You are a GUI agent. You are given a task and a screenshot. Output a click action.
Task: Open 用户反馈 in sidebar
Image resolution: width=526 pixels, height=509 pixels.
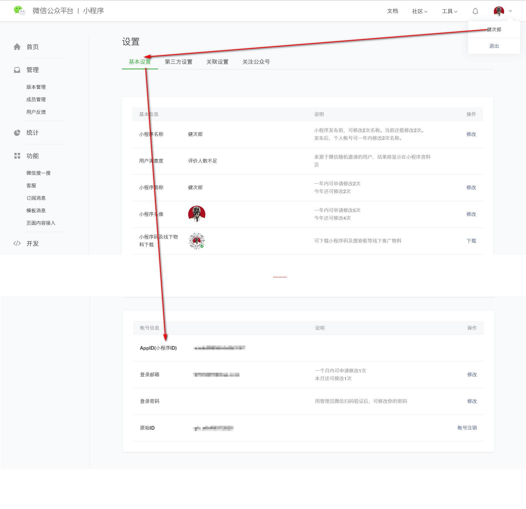pyautogui.click(x=36, y=112)
